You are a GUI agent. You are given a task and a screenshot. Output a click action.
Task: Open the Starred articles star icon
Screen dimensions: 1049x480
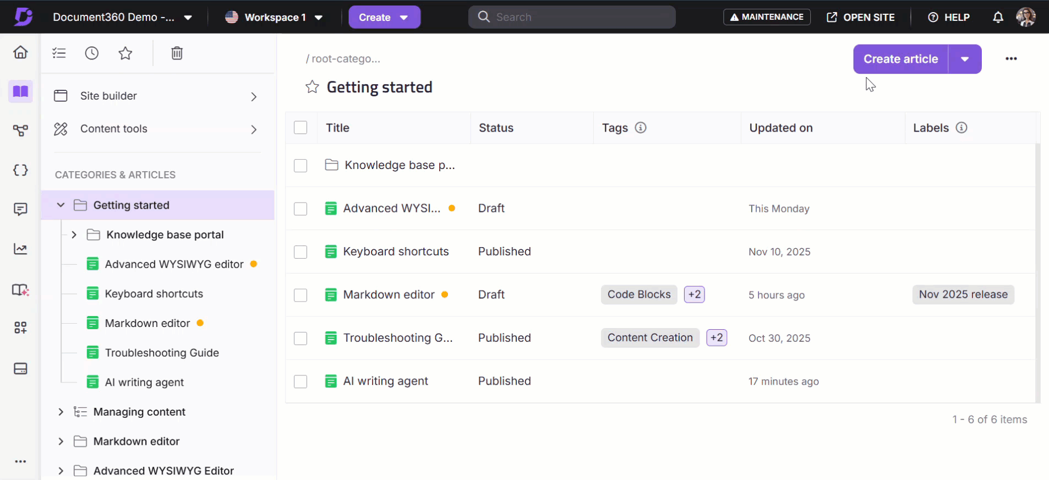125,53
